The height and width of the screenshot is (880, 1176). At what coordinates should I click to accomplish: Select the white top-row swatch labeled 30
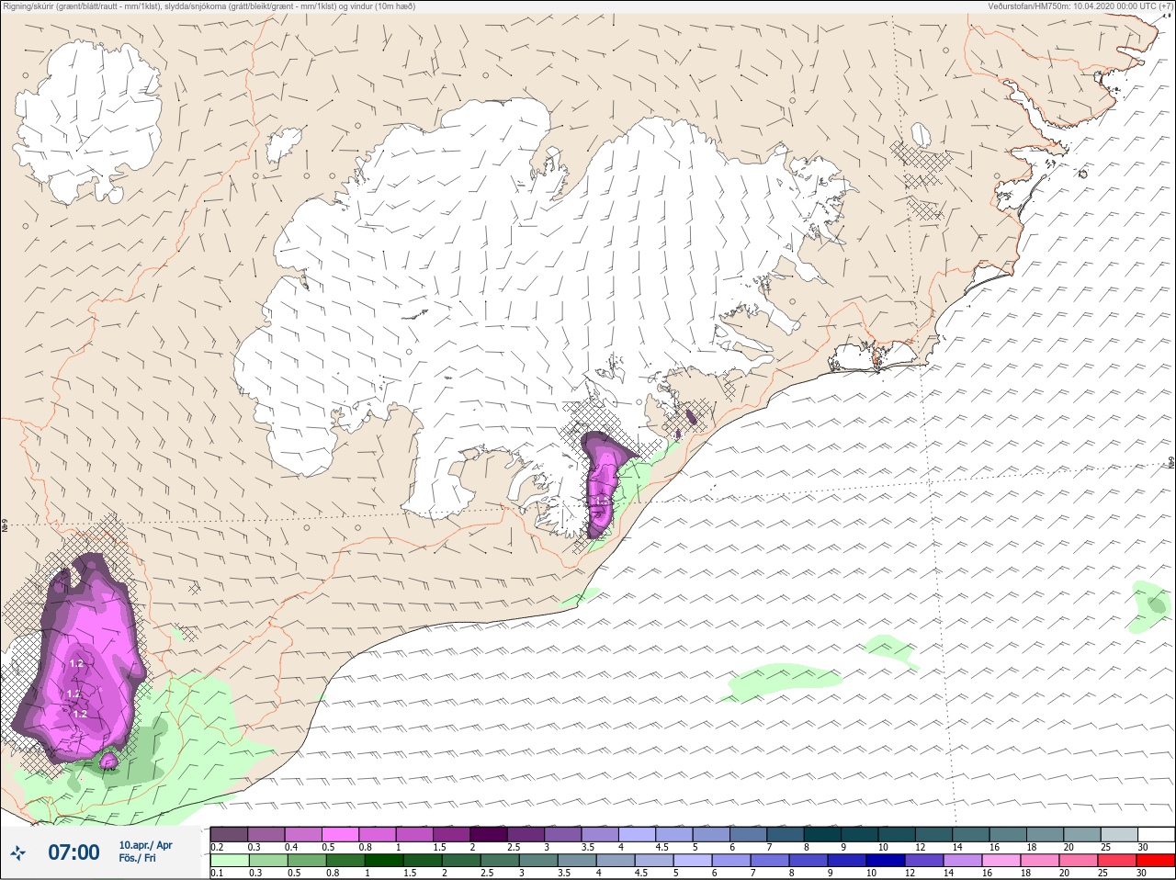1156,834
